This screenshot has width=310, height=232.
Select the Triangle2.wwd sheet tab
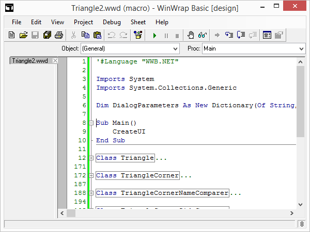point(30,61)
